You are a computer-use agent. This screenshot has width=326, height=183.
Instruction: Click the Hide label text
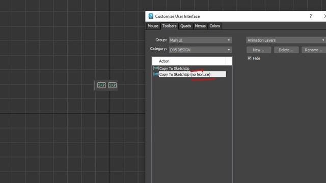pos(256,58)
